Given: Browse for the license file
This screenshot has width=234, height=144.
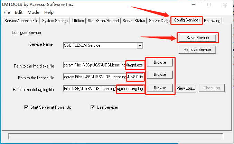Looking at the screenshot, I should [160, 74].
